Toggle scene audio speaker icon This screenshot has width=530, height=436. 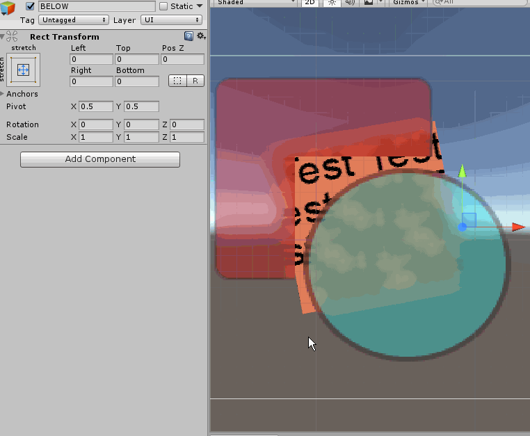[350, 2]
